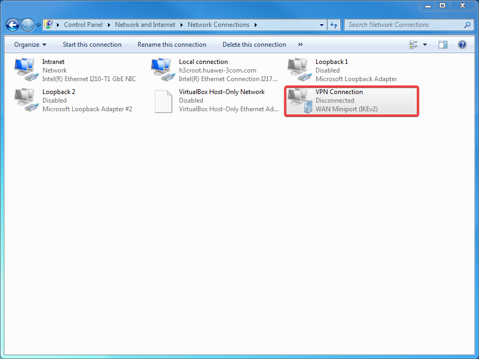Click the Local connection name
This screenshot has height=359, width=479.
[203, 62]
